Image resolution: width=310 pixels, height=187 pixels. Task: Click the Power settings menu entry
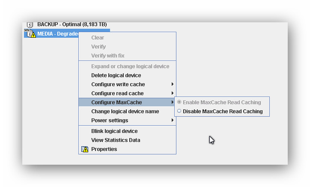click(x=110, y=121)
